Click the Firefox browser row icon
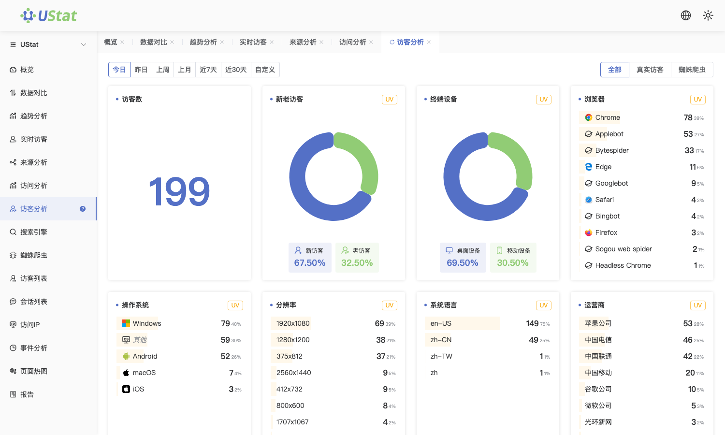Screen dimensions: 725x435 589,232
